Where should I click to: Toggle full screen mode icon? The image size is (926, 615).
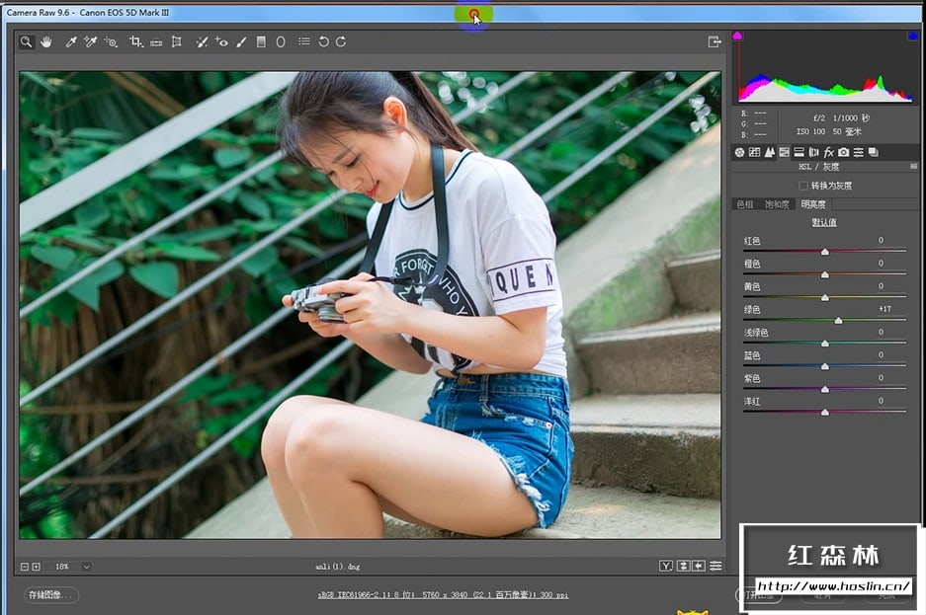tap(715, 41)
